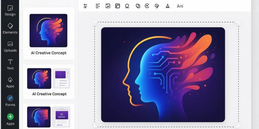Click the first 'AI Creative Concept' label
The width and height of the screenshot is (259, 129).
tap(49, 53)
